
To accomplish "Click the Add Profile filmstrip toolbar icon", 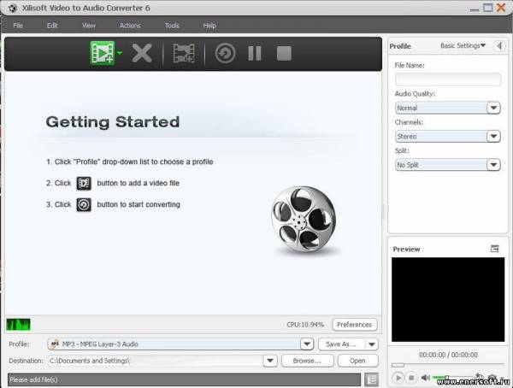I will click(x=184, y=53).
